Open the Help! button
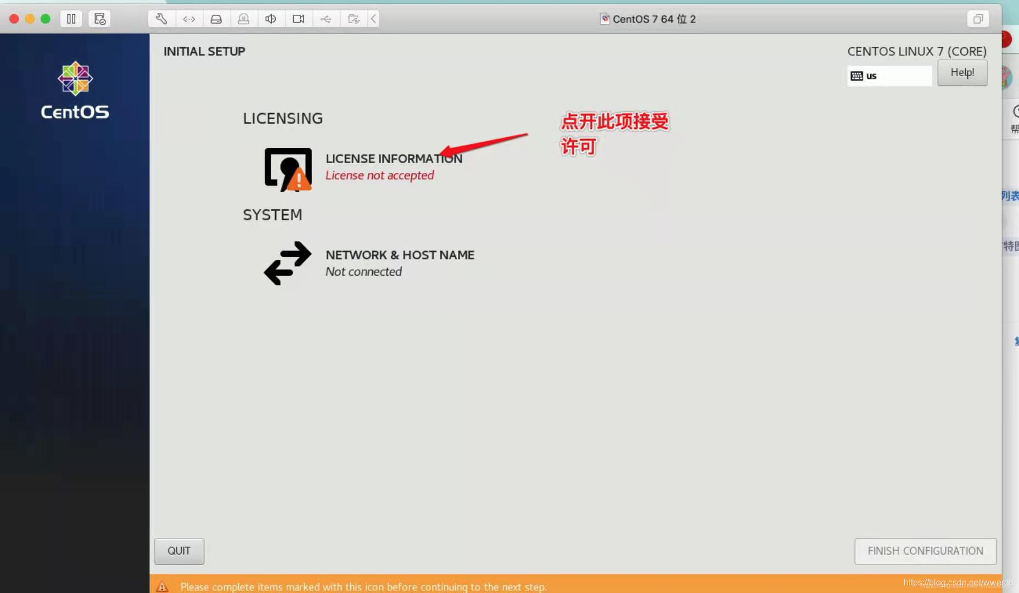The image size is (1019, 593). [x=962, y=72]
